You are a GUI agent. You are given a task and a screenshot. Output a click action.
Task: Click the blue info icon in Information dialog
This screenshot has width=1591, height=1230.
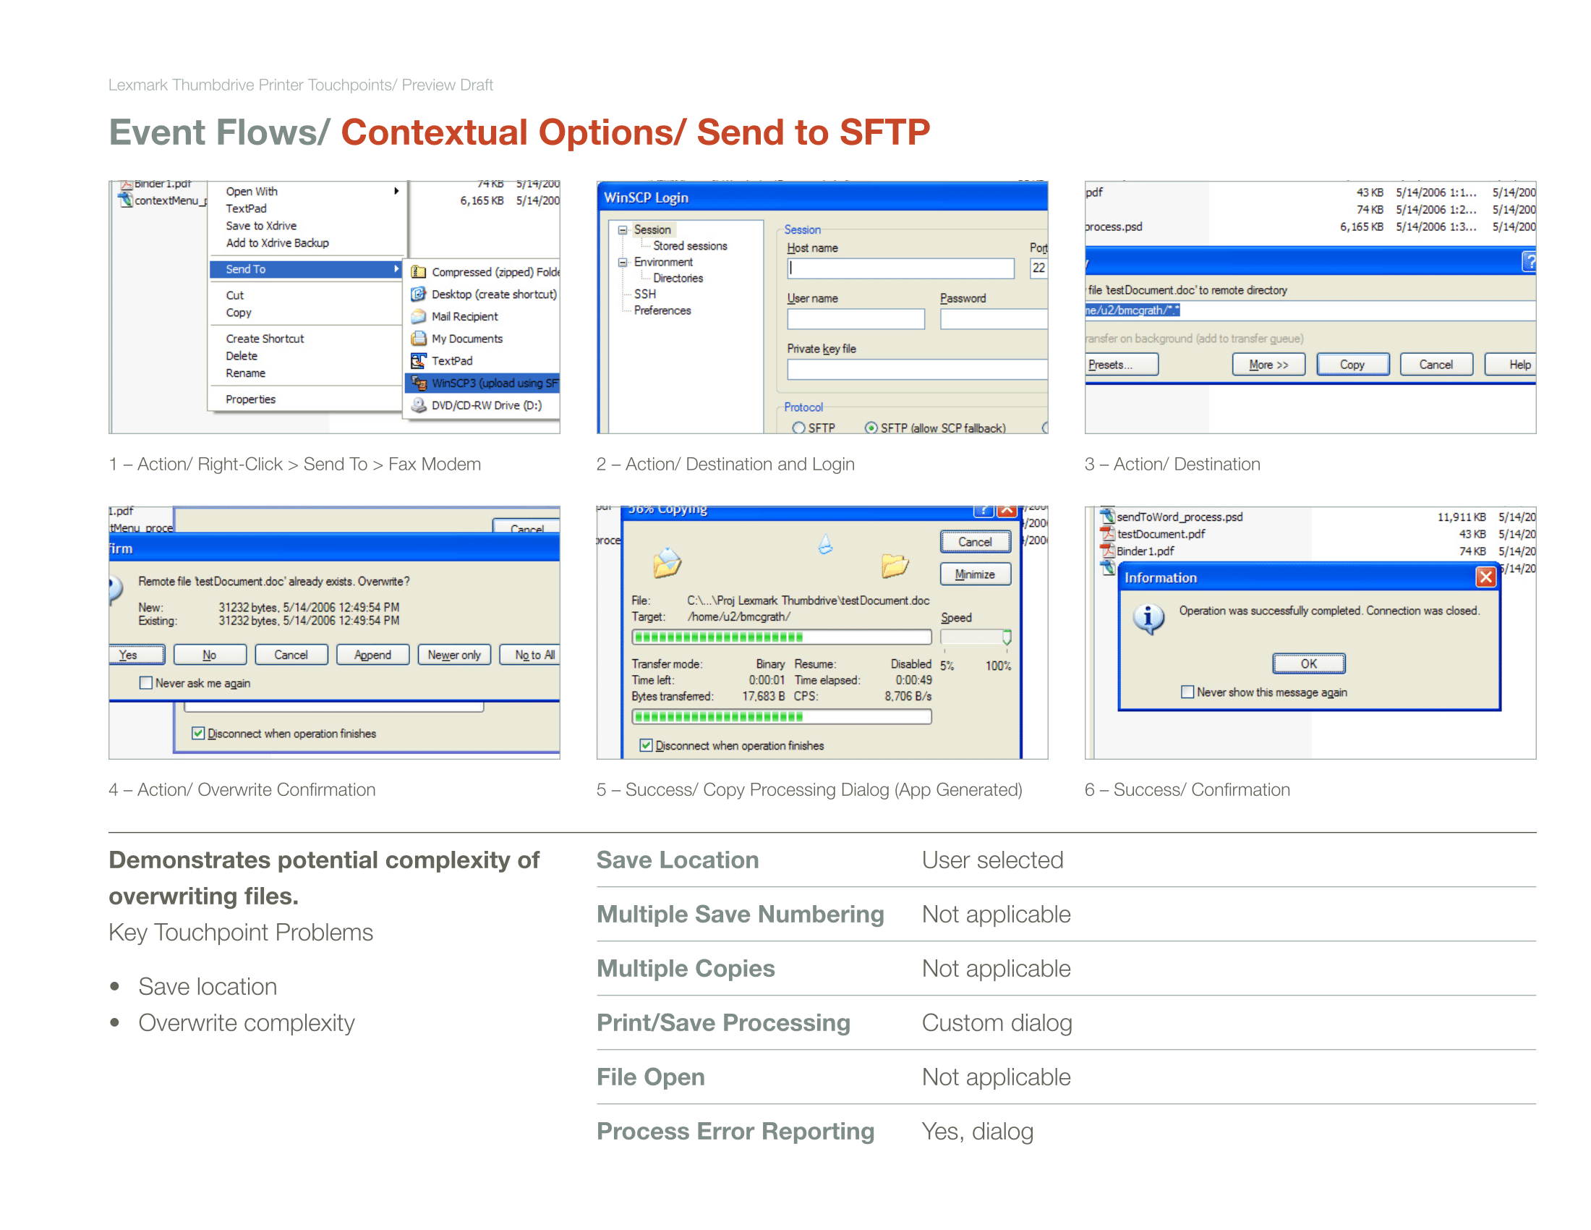(x=1149, y=619)
